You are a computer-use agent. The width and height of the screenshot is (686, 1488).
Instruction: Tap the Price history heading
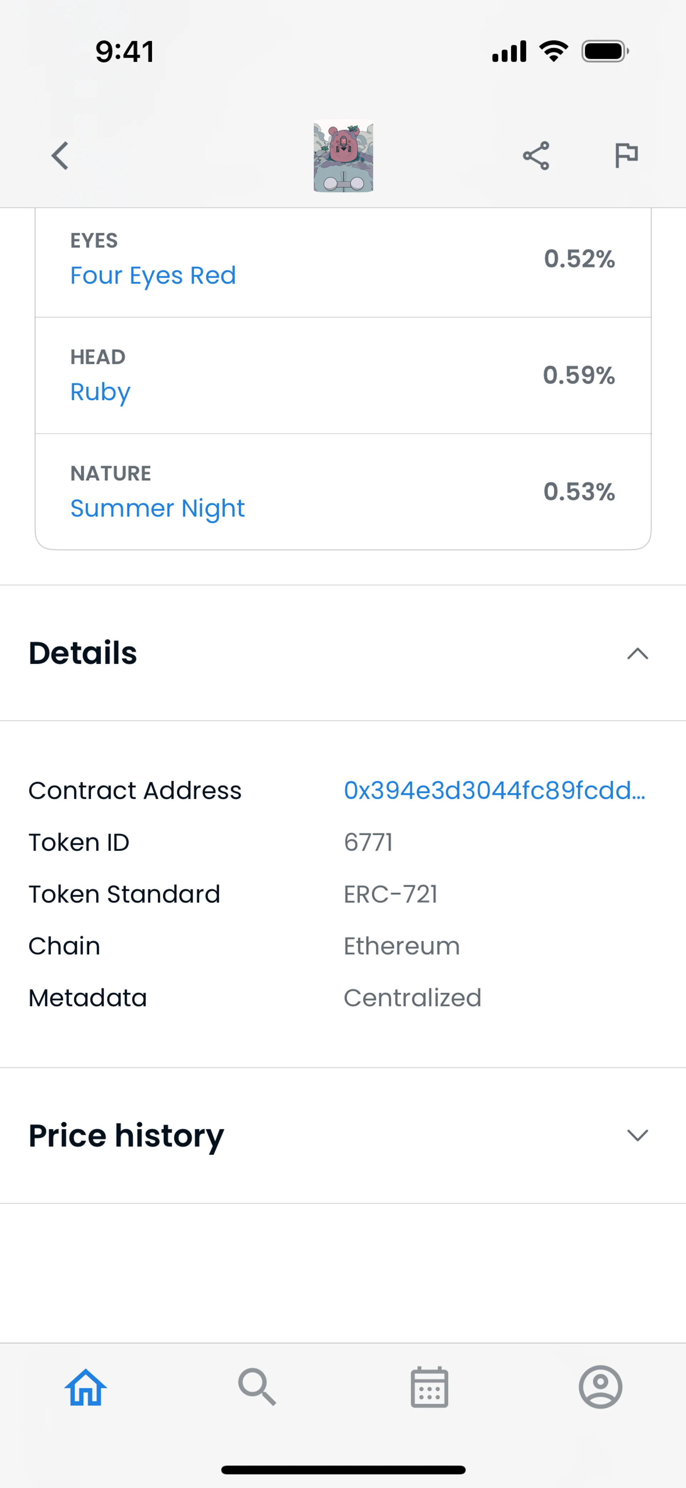click(126, 1135)
